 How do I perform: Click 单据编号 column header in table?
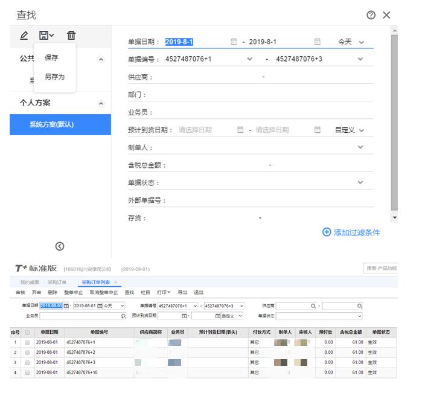[99, 332]
